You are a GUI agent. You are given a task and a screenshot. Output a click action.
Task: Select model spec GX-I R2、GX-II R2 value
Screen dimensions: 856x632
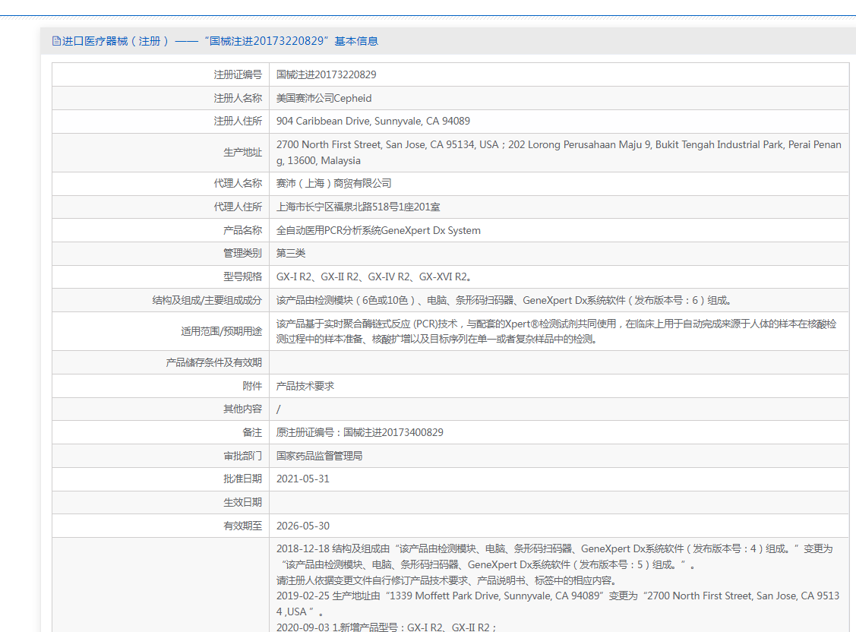pos(374,276)
